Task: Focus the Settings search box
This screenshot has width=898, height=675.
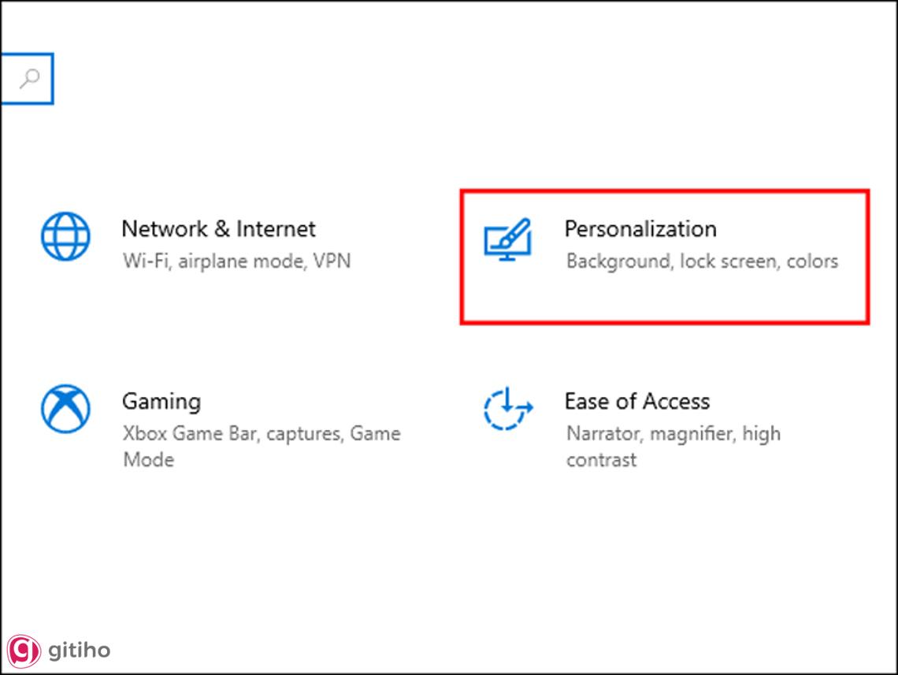Action: pos(14,78)
